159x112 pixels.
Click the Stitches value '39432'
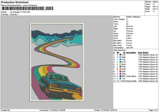click(155, 2)
